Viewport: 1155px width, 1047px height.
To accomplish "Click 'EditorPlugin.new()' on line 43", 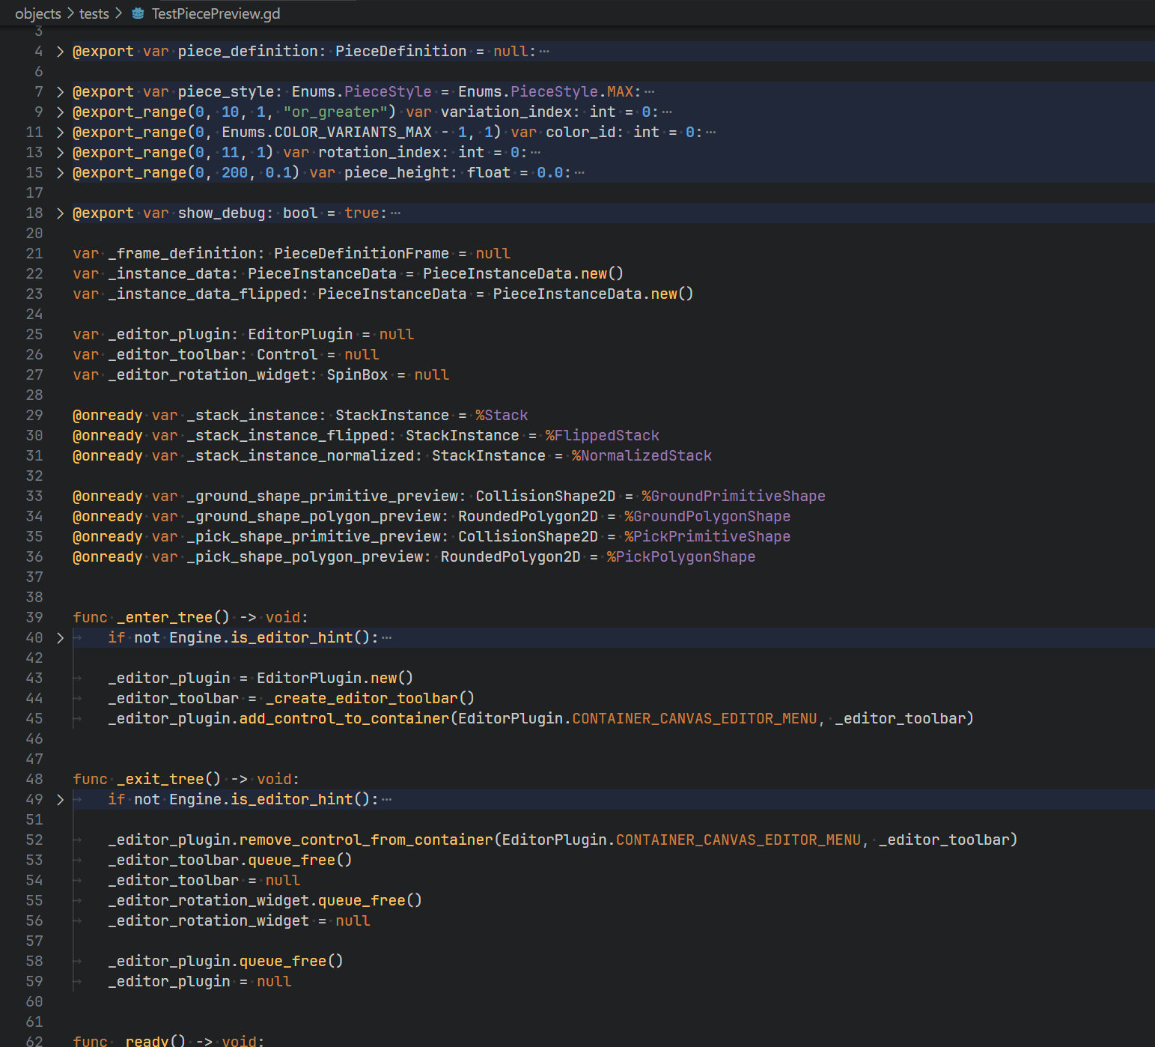I will tap(335, 679).
